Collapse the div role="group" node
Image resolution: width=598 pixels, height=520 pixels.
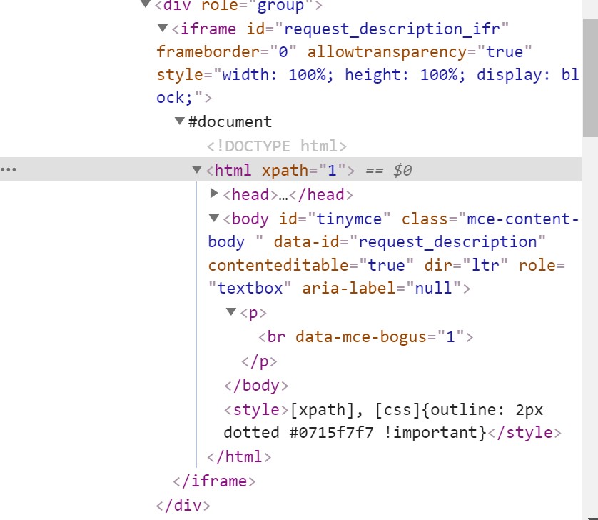(x=146, y=4)
